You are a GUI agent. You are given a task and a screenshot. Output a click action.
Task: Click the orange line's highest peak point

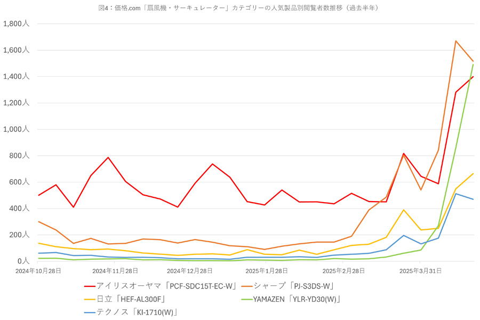click(x=456, y=41)
